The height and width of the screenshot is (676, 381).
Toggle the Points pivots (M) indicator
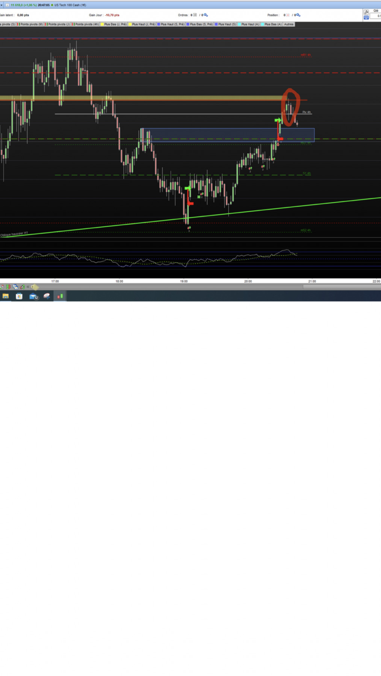[x=30, y=24]
